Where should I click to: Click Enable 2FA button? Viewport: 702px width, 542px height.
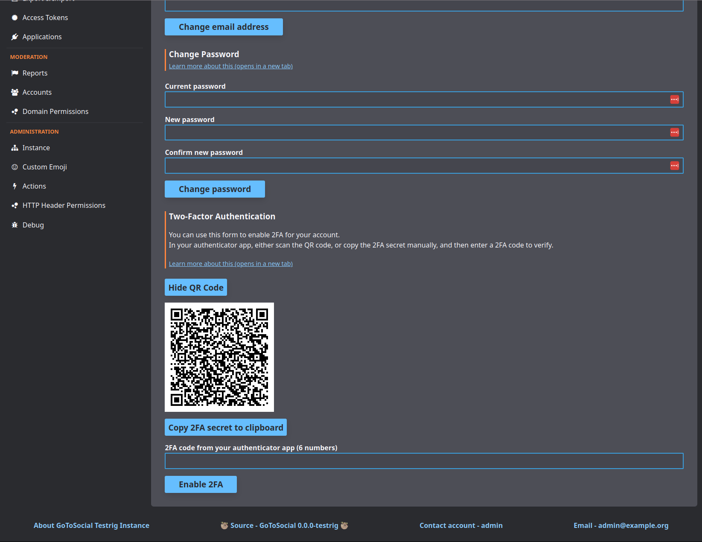tap(201, 484)
